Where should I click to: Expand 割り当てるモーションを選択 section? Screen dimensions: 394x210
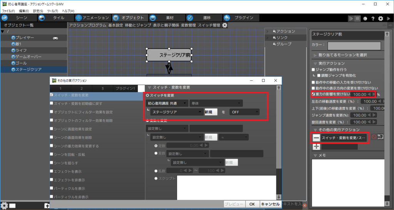(x=315, y=55)
